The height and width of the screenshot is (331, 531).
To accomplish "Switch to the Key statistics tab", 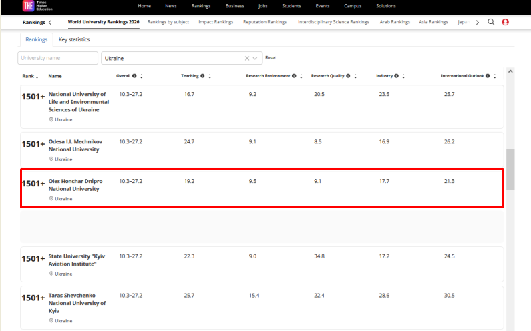I will tap(74, 39).
